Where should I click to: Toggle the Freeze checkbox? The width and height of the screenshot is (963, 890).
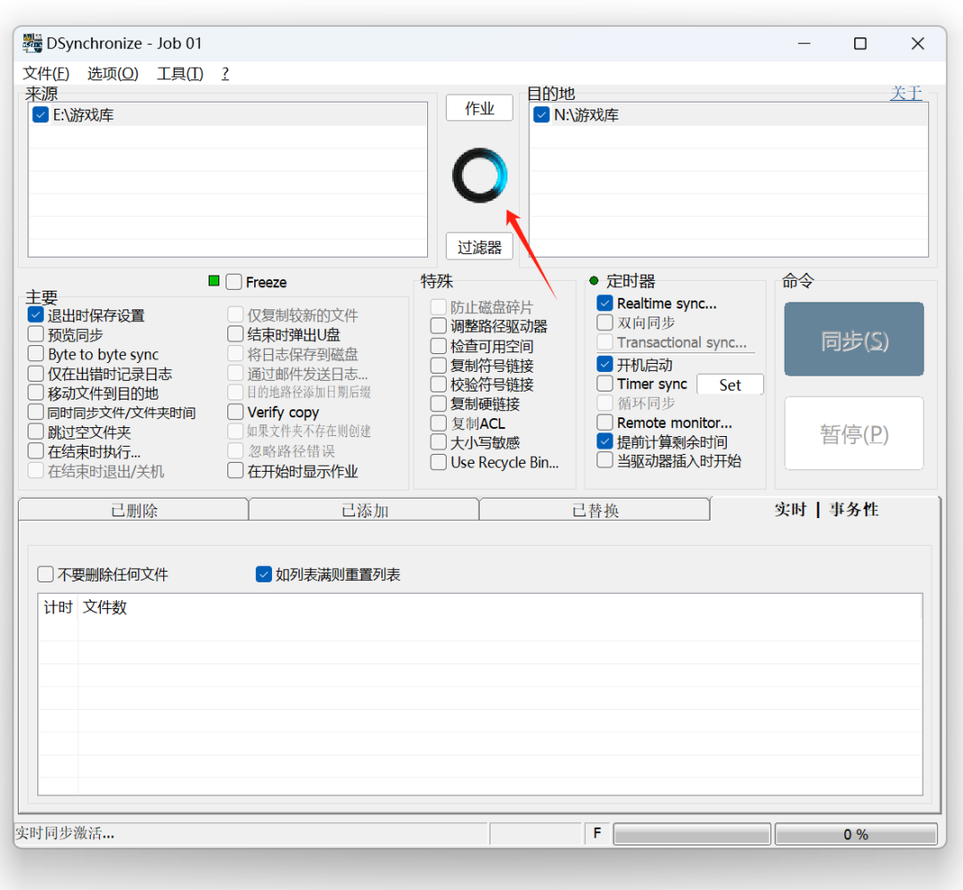[234, 282]
